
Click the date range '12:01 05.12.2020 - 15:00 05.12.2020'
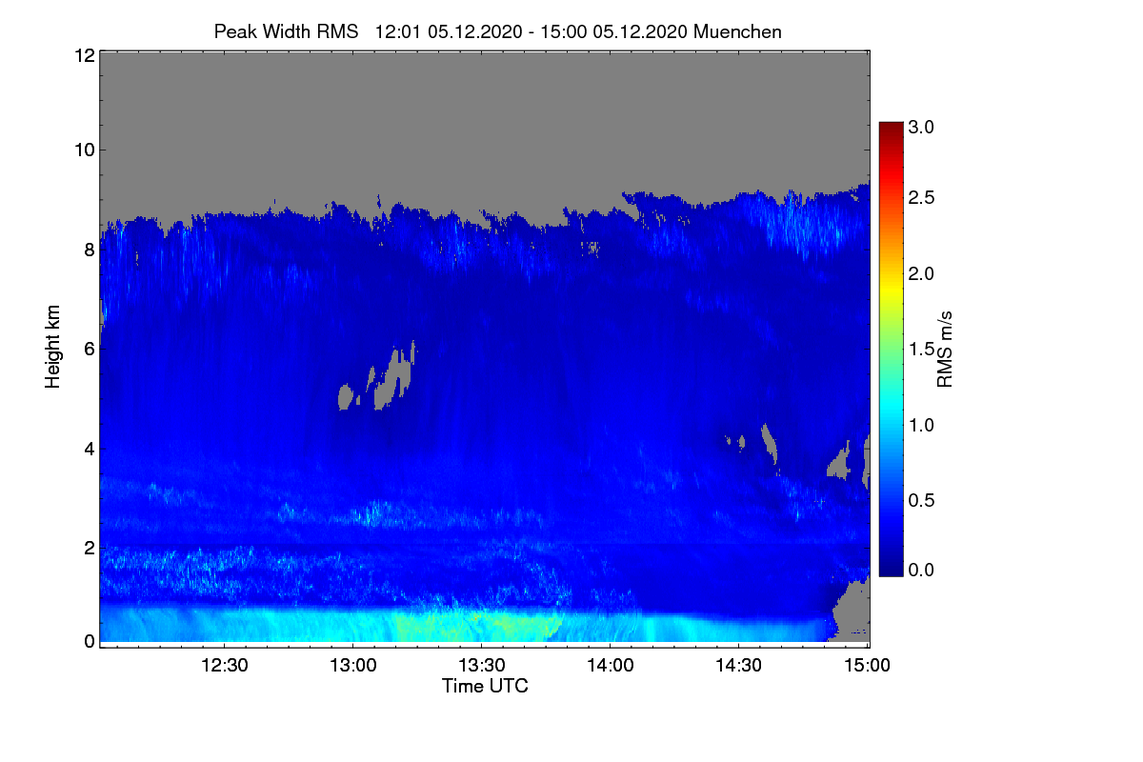click(x=532, y=31)
